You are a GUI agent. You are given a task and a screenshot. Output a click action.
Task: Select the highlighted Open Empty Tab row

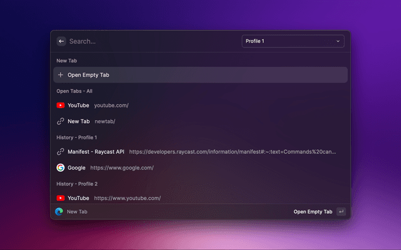click(x=200, y=75)
